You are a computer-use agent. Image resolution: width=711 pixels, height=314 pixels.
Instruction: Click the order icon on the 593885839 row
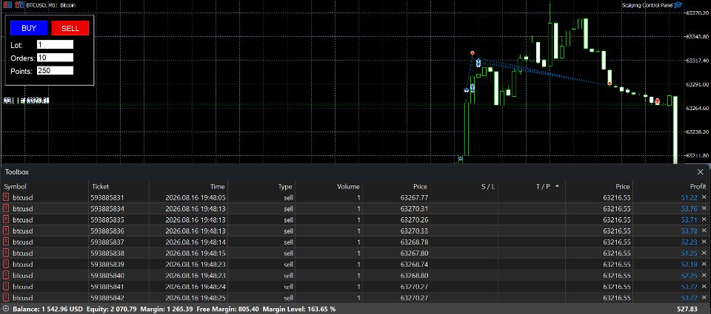tap(7, 264)
